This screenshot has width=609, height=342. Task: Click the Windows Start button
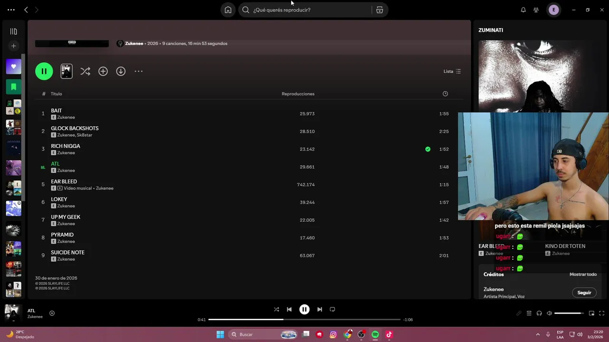click(220, 334)
